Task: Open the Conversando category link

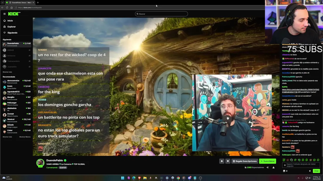Action: (x=52, y=168)
